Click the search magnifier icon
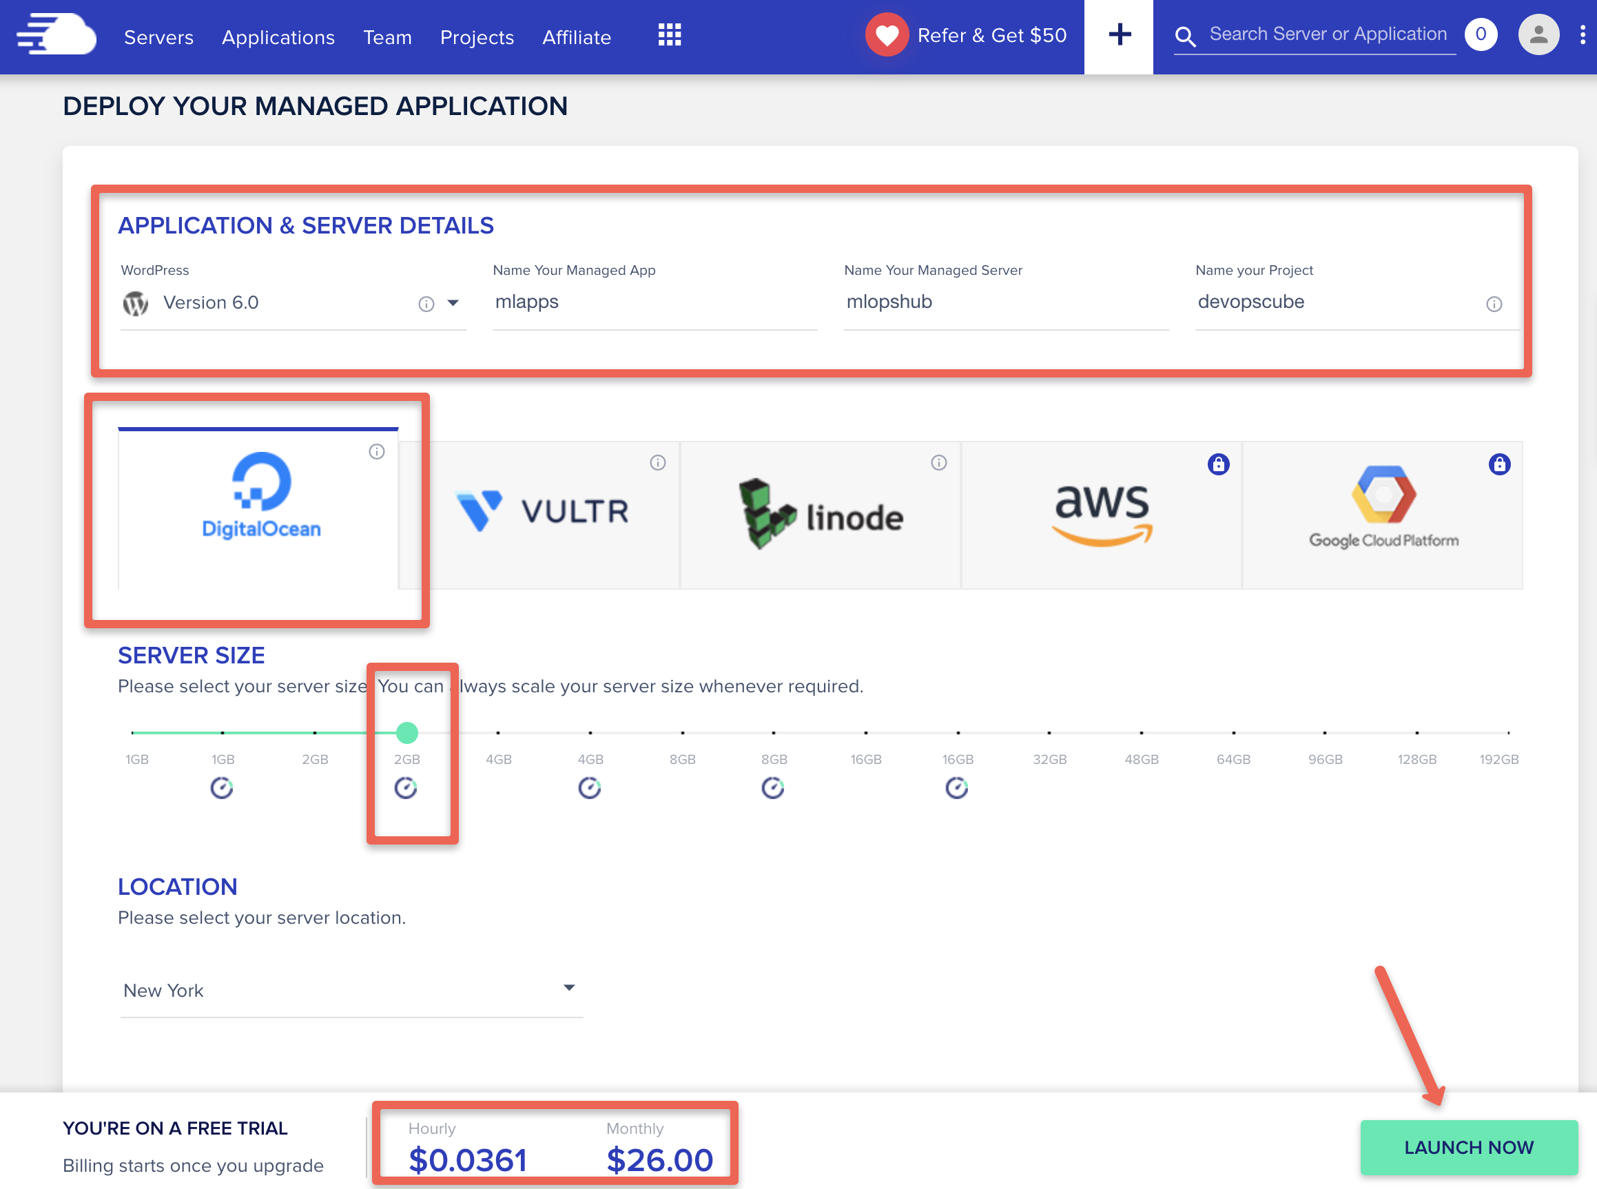This screenshot has height=1189, width=1597. tap(1186, 34)
